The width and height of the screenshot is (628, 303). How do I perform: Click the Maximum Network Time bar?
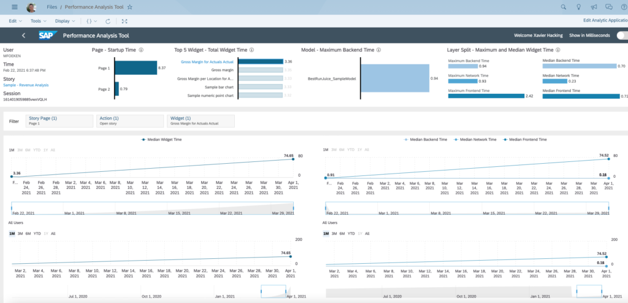coord(462,81)
